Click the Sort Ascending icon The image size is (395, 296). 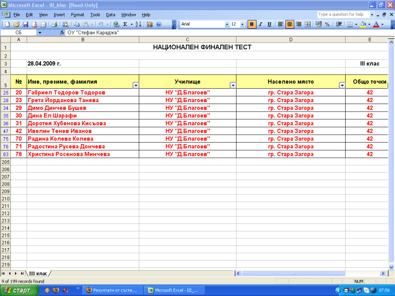tap(138, 24)
